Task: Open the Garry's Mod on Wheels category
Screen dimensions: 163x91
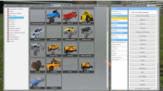Action: click(16, 18)
